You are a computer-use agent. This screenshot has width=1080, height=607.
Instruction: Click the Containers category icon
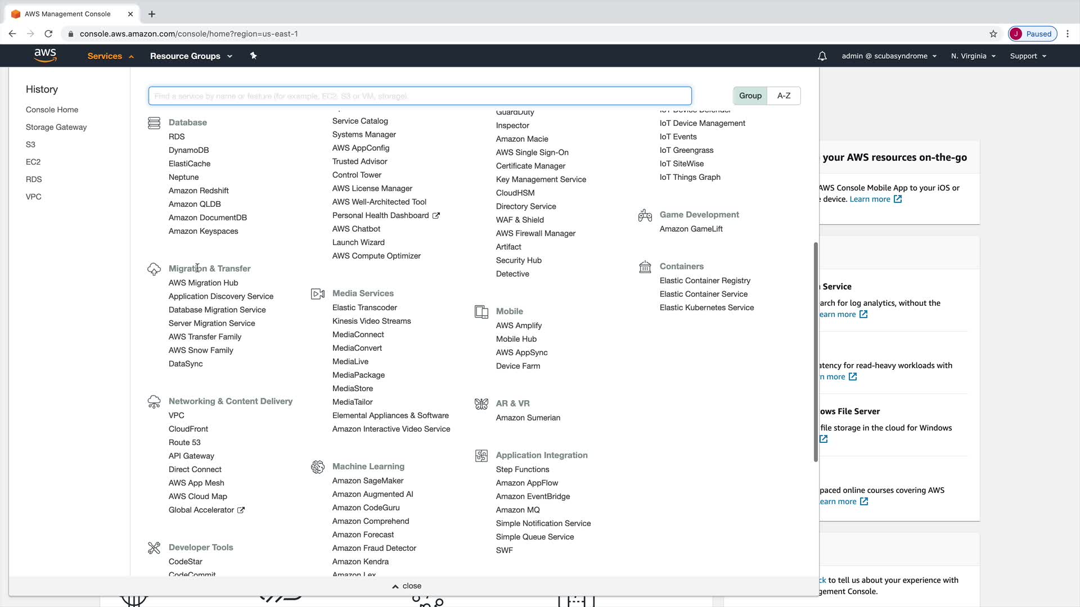tap(645, 267)
